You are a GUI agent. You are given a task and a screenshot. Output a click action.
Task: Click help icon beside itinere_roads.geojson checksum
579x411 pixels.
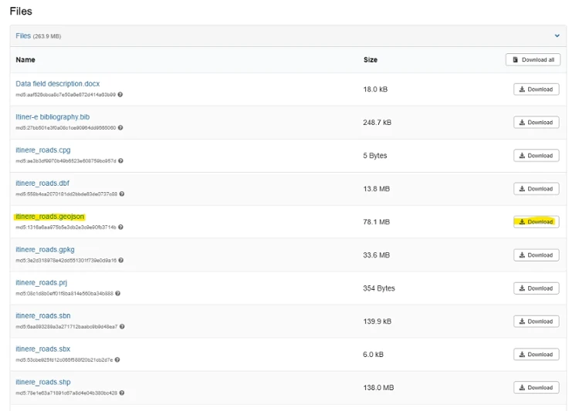120,227
